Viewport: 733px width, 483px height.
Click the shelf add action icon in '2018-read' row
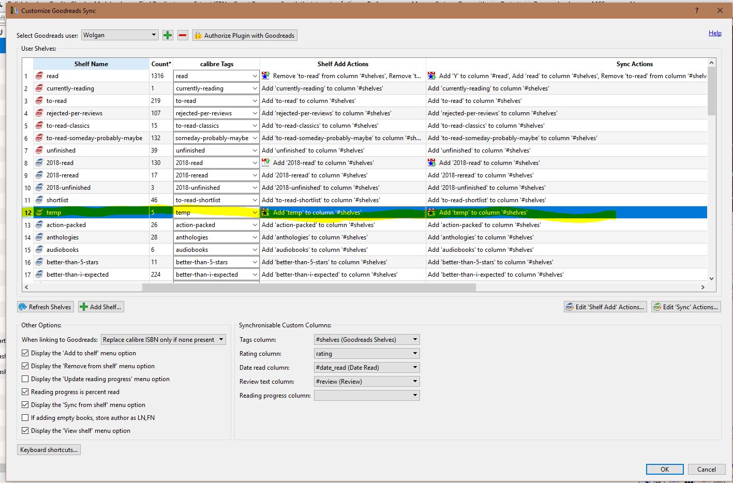click(x=266, y=163)
